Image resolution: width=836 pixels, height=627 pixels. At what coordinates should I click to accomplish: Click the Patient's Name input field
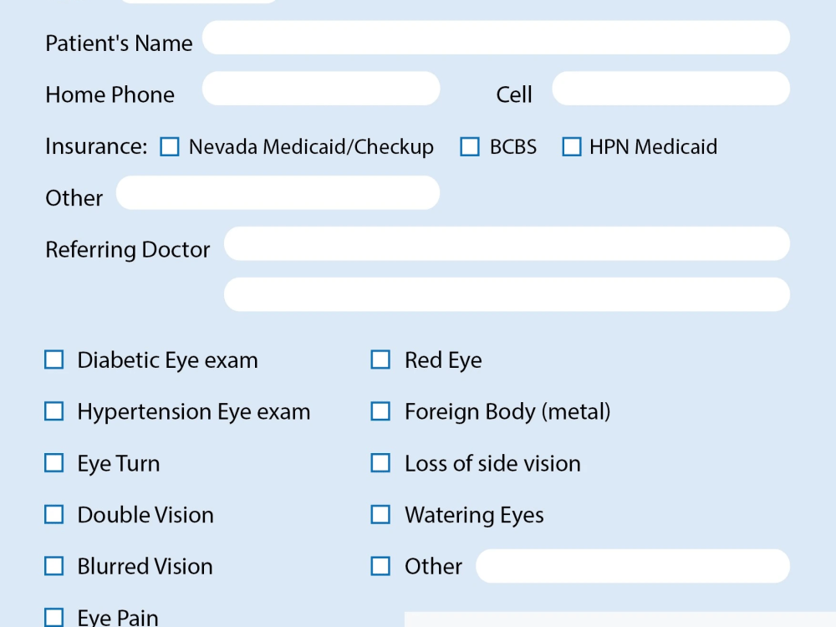[x=497, y=37]
